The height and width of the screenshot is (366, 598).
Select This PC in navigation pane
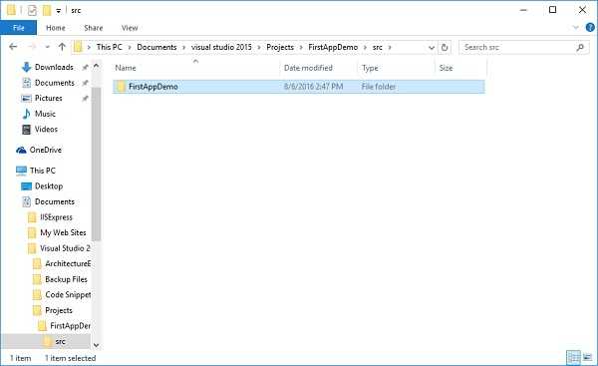coord(42,171)
